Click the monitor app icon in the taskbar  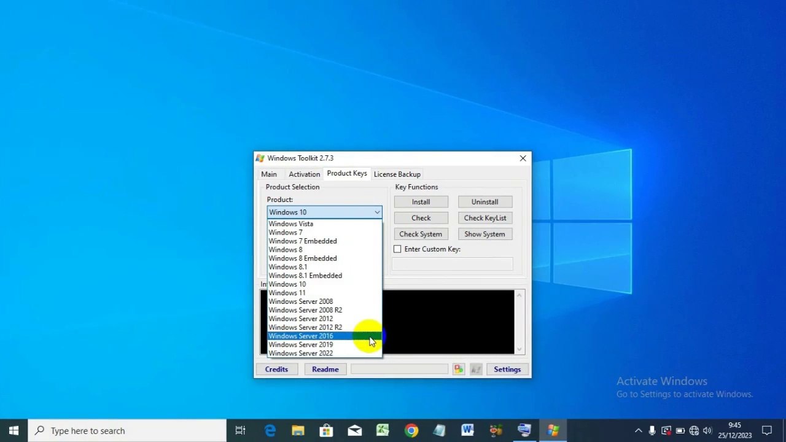pos(524,430)
